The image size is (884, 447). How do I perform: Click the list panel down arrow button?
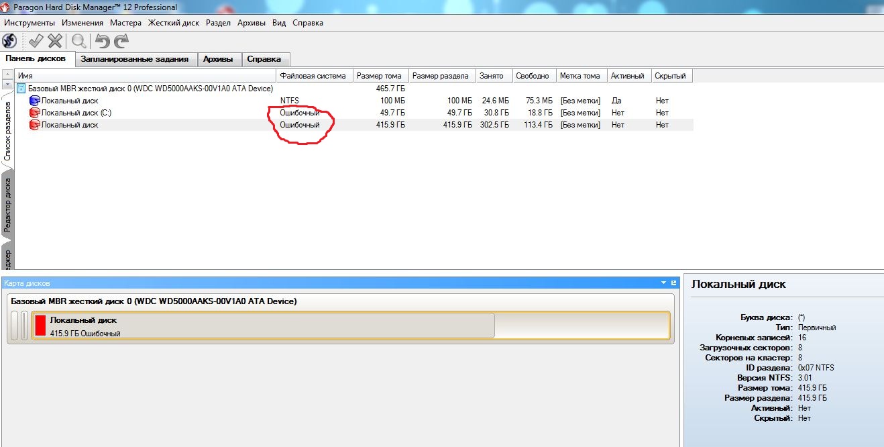click(x=7, y=85)
